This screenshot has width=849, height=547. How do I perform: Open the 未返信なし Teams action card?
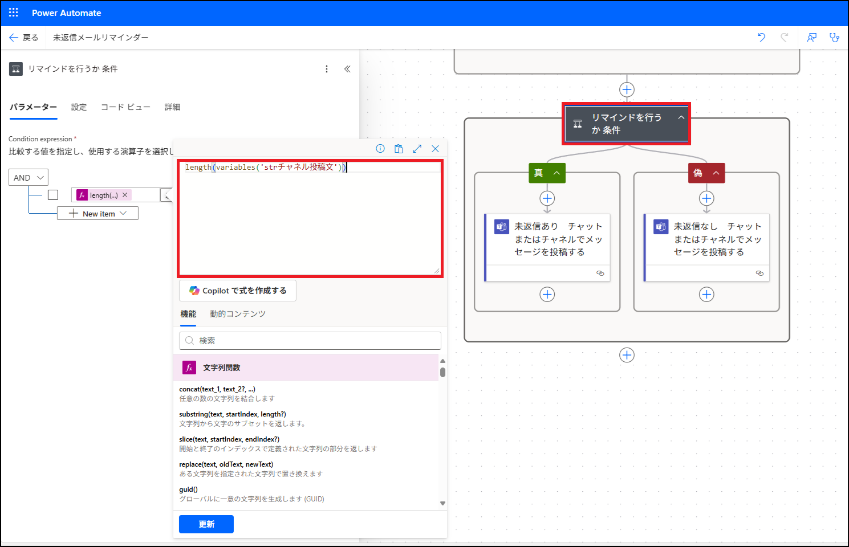click(x=706, y=247)
